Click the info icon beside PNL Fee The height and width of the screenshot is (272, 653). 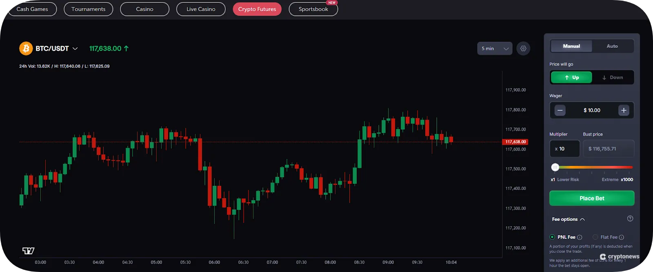[580, 237]
